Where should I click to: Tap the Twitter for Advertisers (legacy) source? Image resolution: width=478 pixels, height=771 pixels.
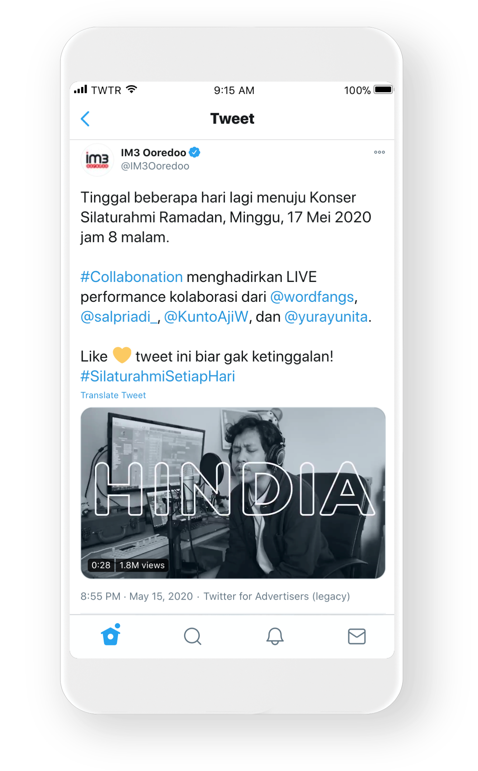277,596
